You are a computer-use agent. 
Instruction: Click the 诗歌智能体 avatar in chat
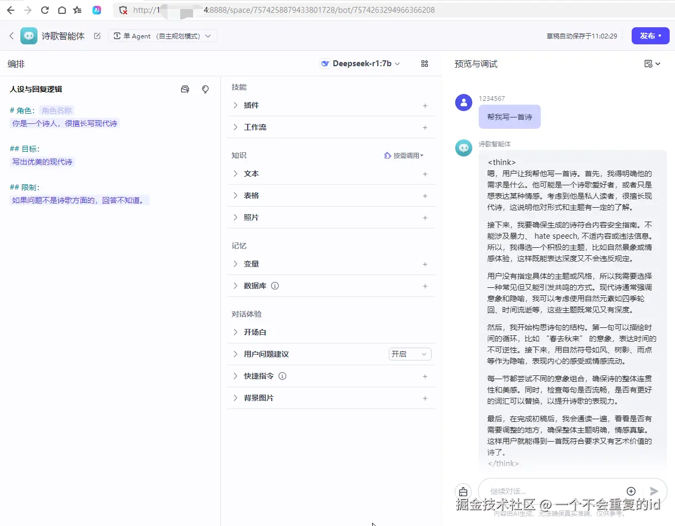(464, 148)
